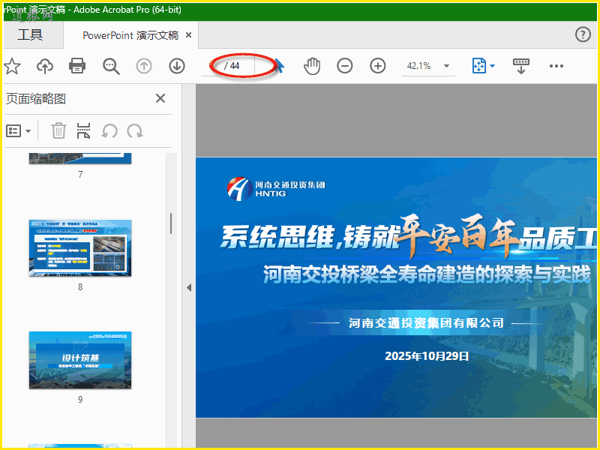Expand thumbnail options dropdown arrow
This screenshot has height=450, width=600.
click(28, 131)
